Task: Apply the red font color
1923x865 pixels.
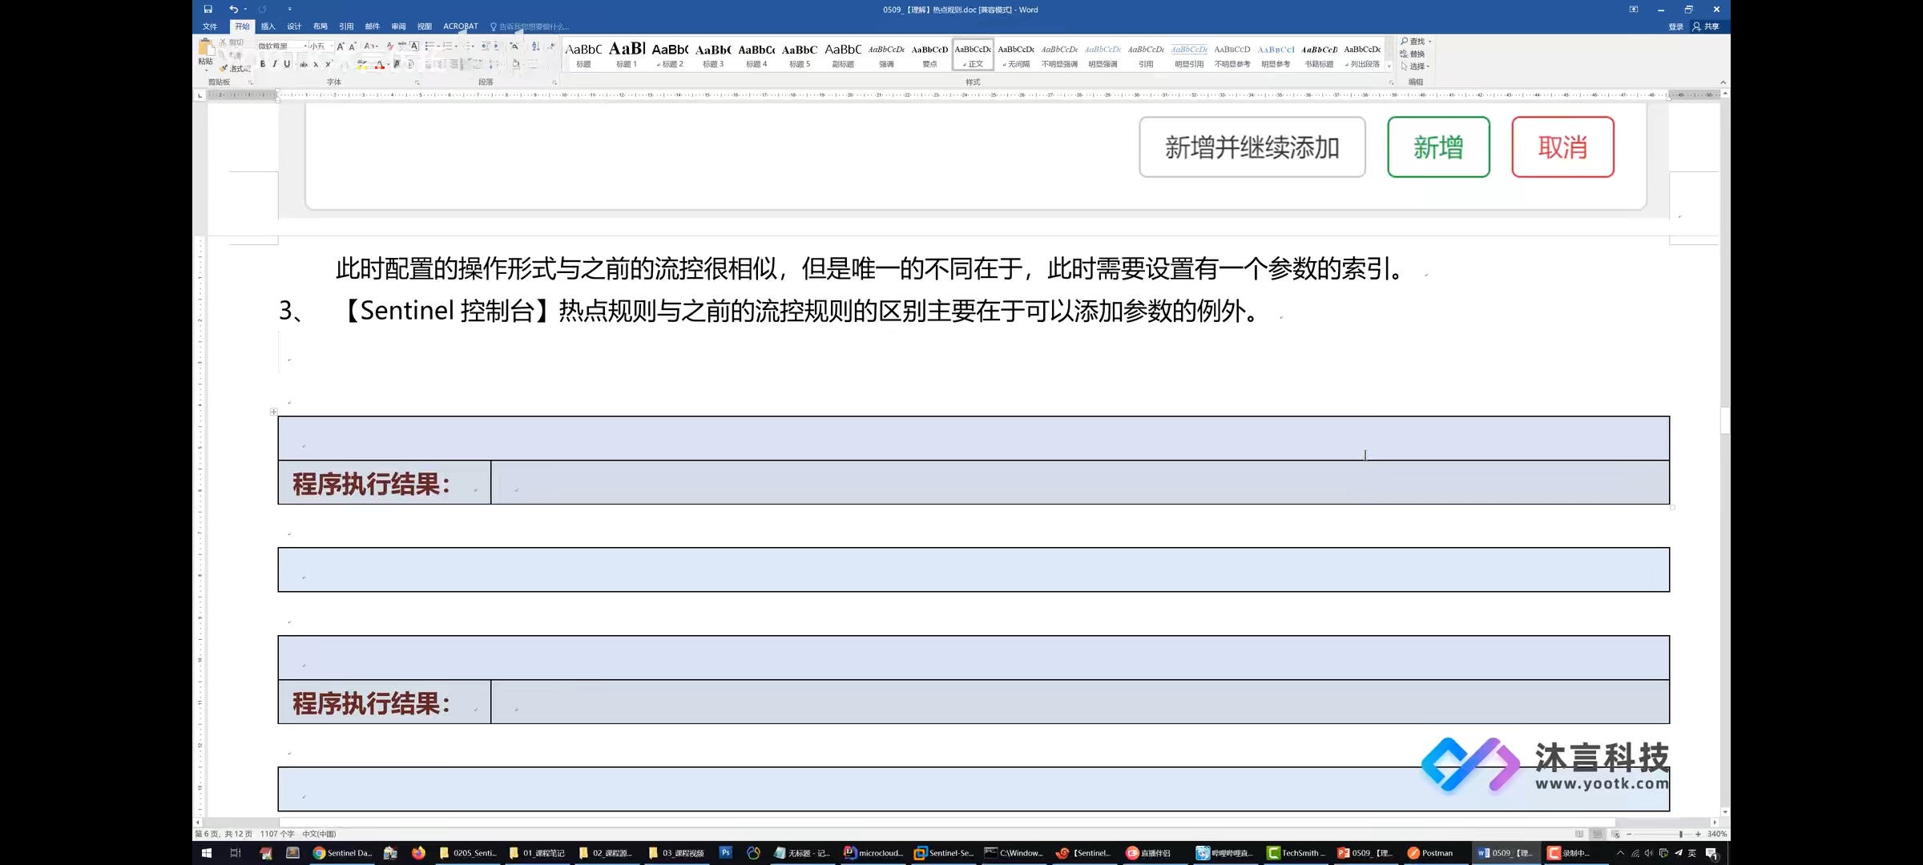Action: pos(380,64)
